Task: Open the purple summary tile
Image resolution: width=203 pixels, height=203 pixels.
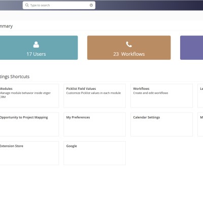Action: (191, 48)
